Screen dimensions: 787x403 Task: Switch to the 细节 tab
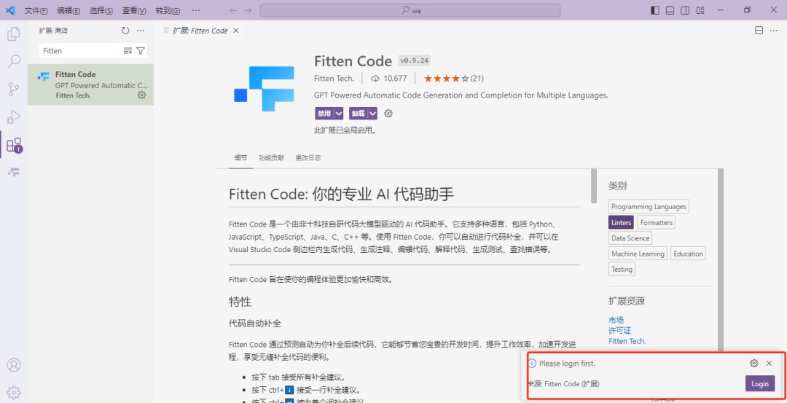241,157
